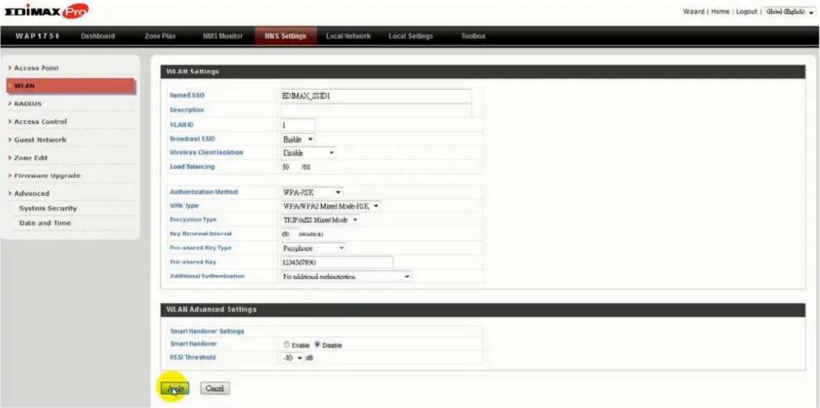Image resolution: width=820 pixels, height=408 pixels.
Task: Open the Pre-shared Key Type dropdown
Action: [313, 248]
